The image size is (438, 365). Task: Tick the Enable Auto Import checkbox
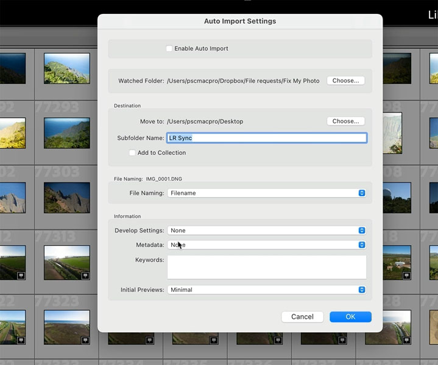[x=169, y=49]
